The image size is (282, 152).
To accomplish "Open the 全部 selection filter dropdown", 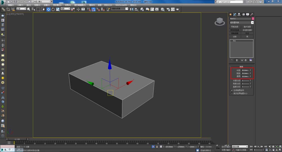I will [x=21, y=9].
